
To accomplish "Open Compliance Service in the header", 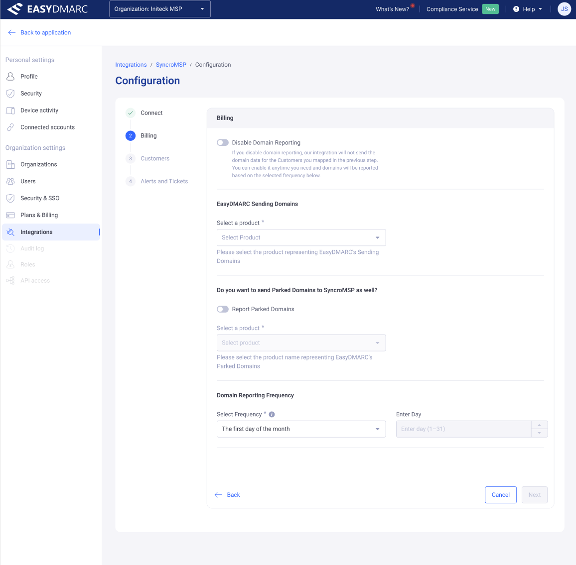I will pos(452,9).
